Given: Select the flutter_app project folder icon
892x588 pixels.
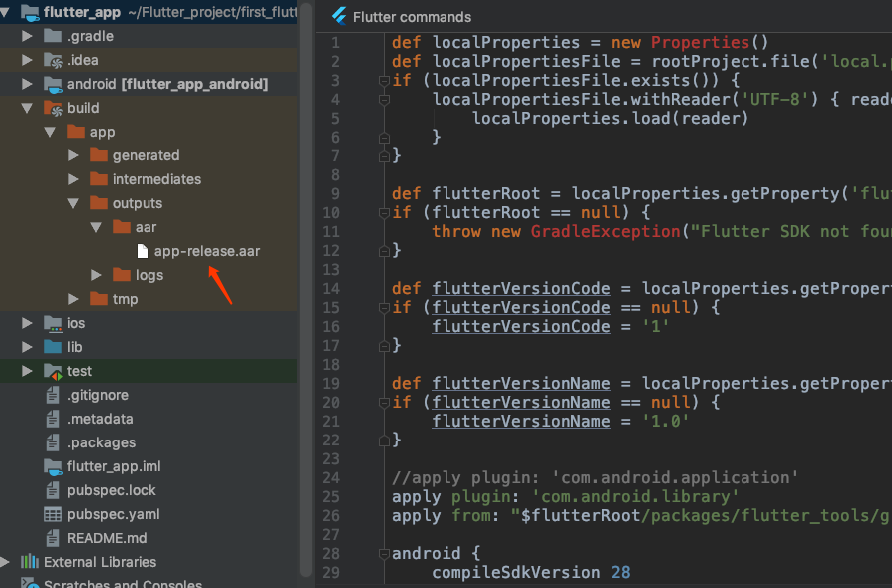Looking at the screenshot, I should pyautogui.click(x=30, y=12).
